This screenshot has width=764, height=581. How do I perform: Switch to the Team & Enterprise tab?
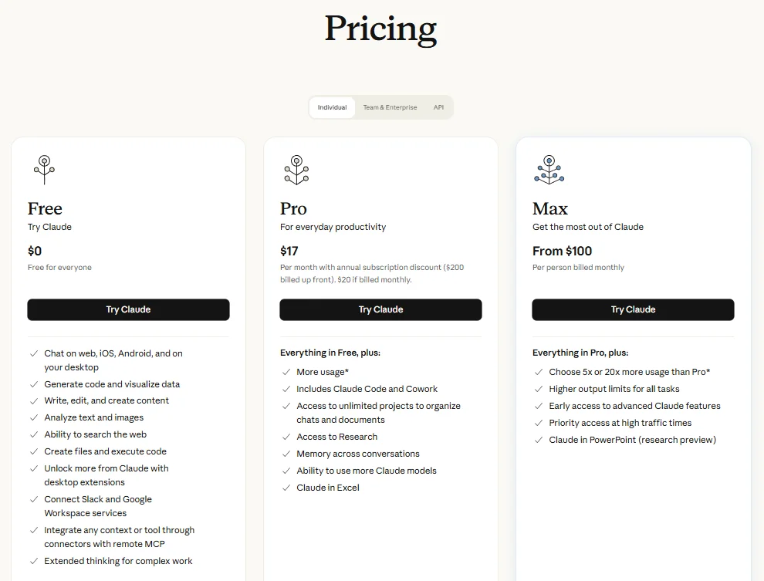point(390,107)
